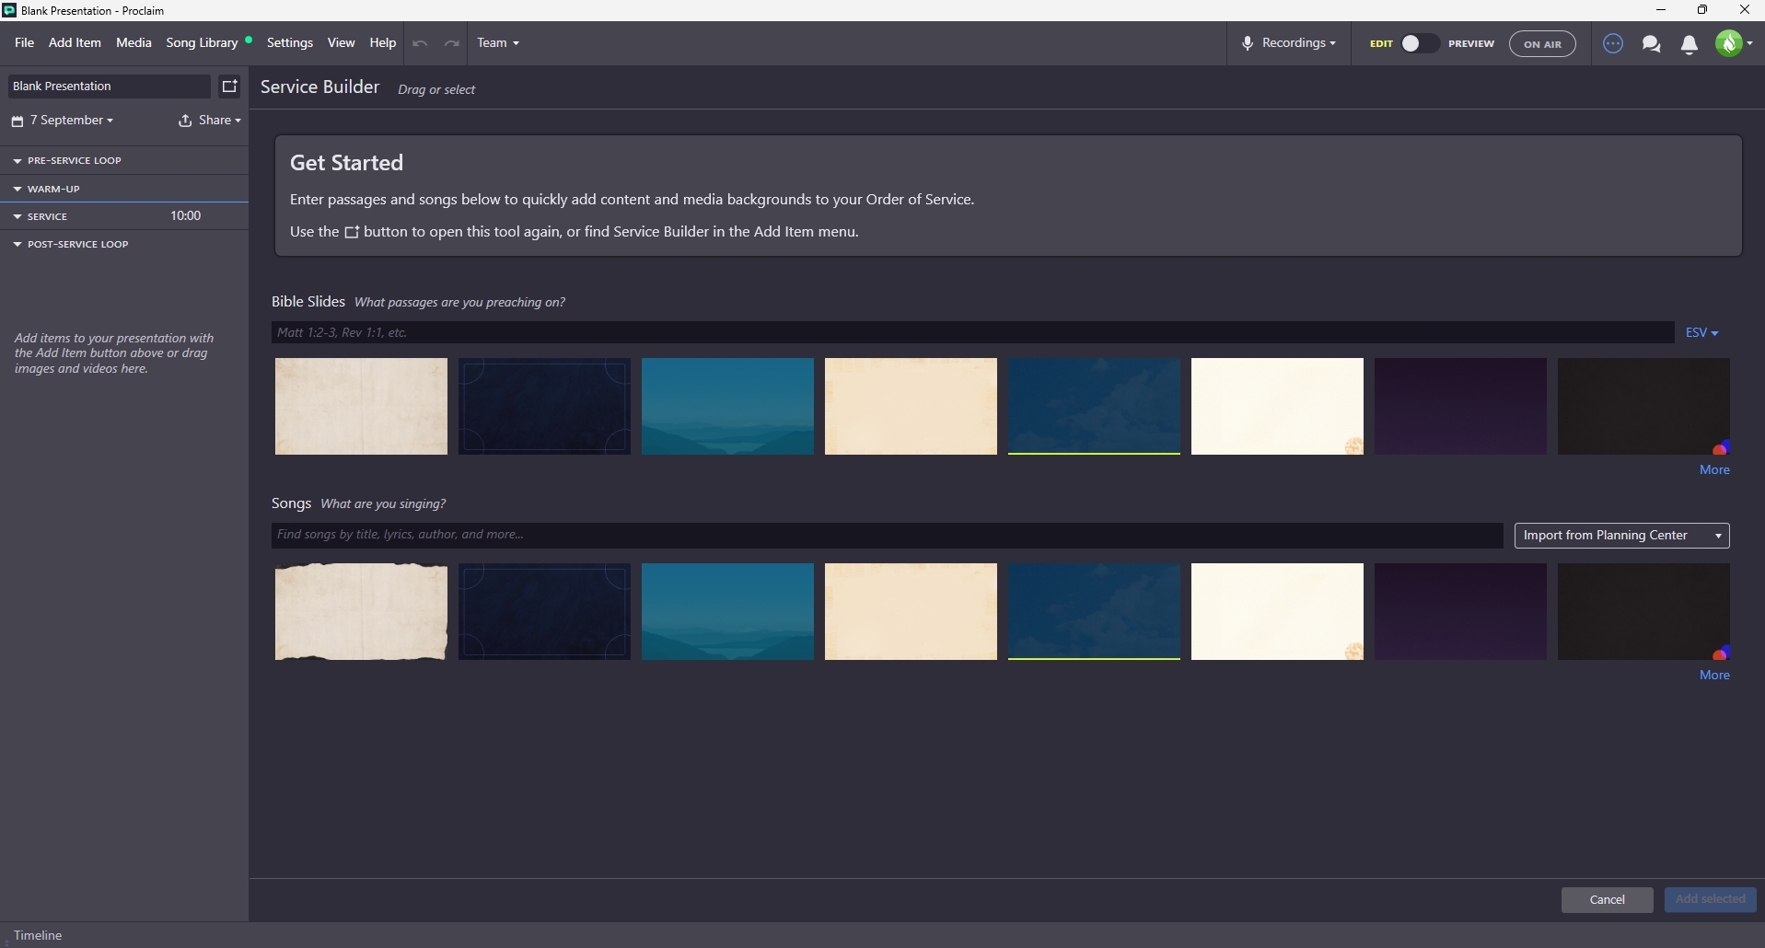Click the share upload icon
The height and width of the screenshot is (948, 1765).
tap(185, 121)
